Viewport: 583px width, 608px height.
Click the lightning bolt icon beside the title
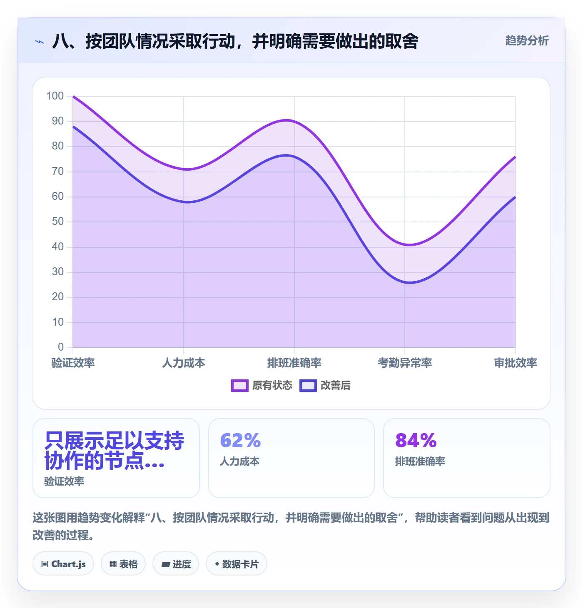pyautogui.click(x=40, y=42)
